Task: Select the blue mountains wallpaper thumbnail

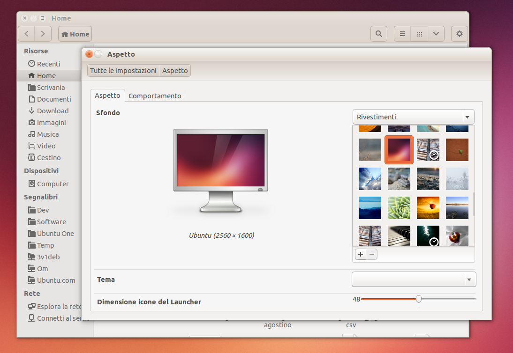Action: [x=370, y=208]
